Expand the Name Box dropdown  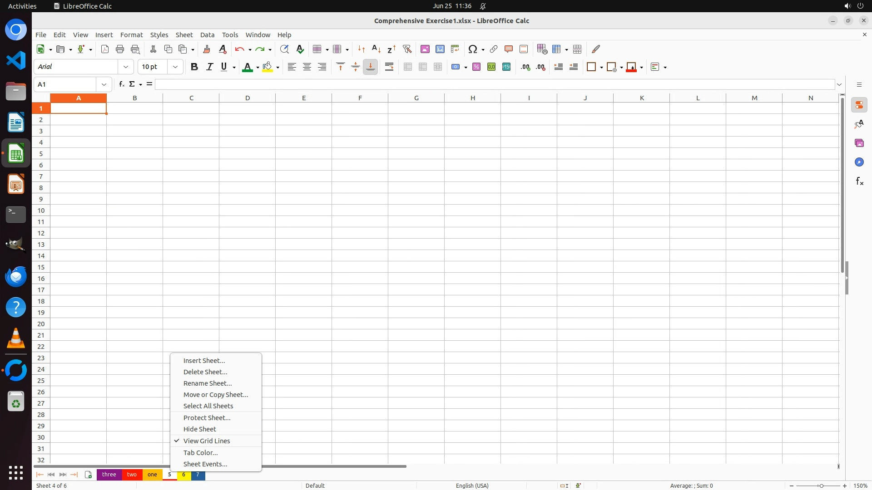tap(104, 84)
